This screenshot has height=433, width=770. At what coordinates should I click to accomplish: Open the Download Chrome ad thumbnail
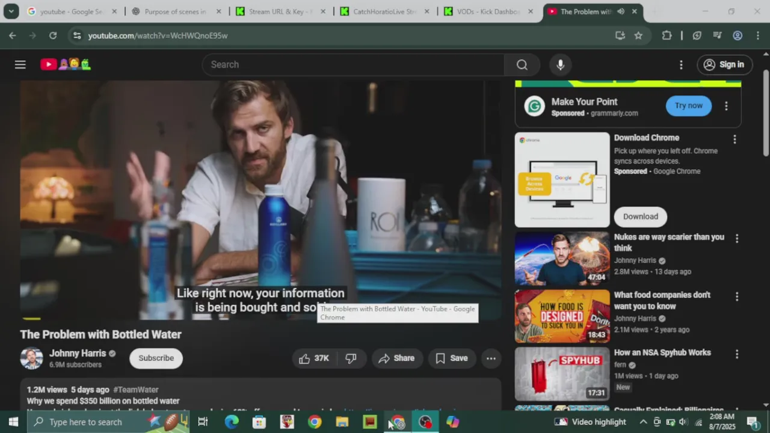click(562, 180)
